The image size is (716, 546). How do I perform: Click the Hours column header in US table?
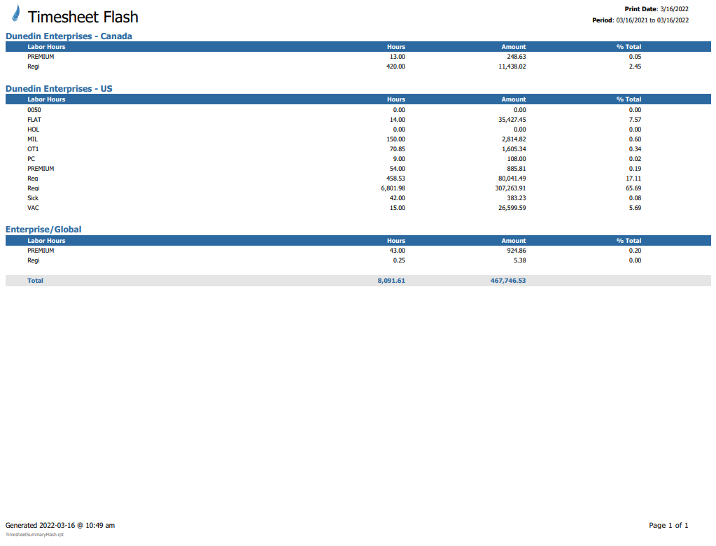click(395, 99)
